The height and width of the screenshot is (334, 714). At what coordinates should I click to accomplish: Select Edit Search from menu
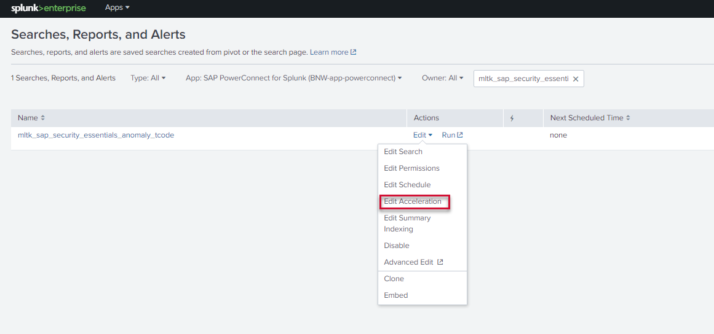pos(403,152)
